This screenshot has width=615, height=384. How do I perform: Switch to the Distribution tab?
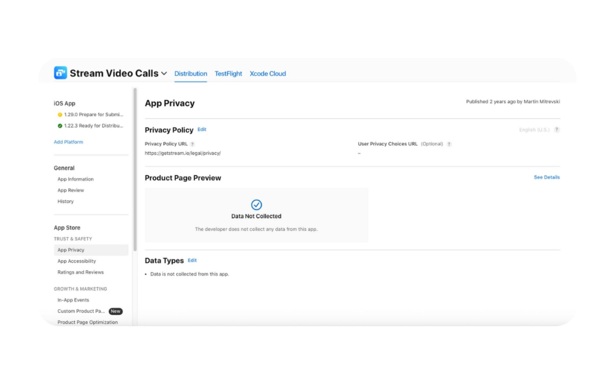(191, 73)
